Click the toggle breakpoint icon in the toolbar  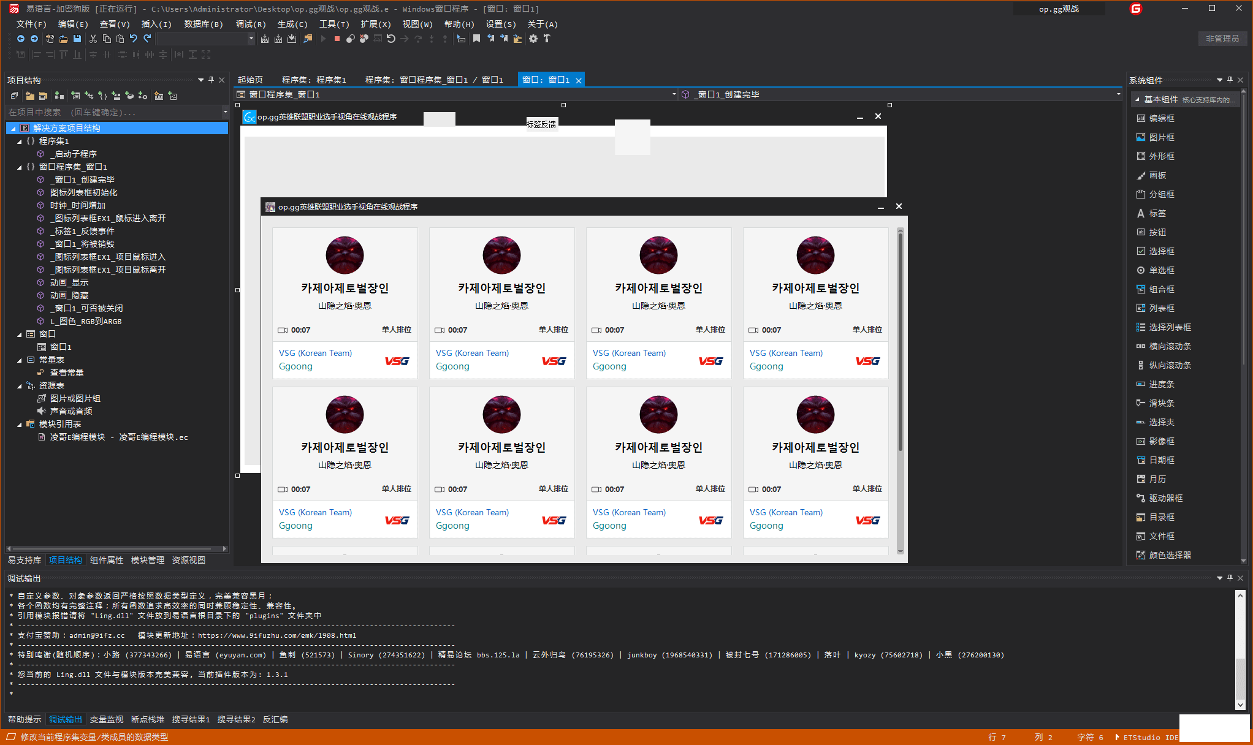pos(350,39)
